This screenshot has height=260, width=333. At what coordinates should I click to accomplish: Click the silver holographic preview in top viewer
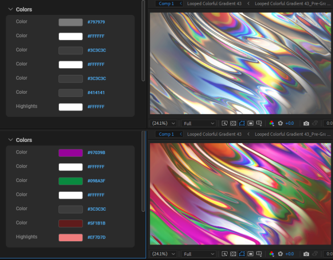[x=240, y=63]
